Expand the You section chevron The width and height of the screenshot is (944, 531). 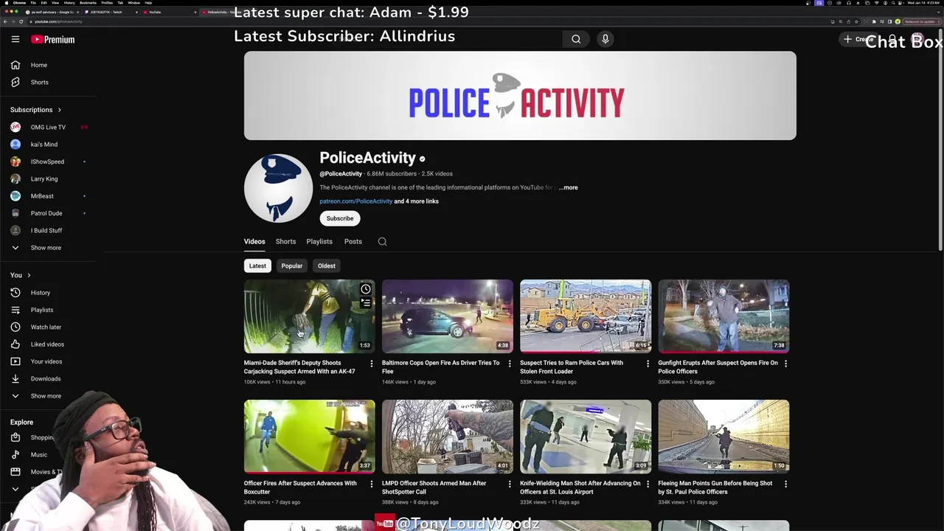coord(29,275)
